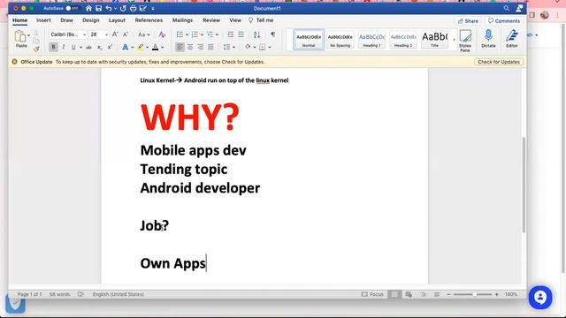Viewport: 566px width, 318px height.
Task: Cut selection with scissors icon
Action: 36,33
